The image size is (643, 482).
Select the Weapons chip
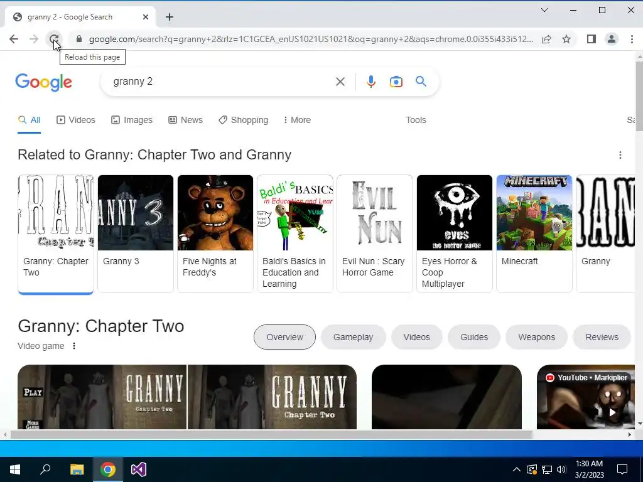tap(536, 337)
